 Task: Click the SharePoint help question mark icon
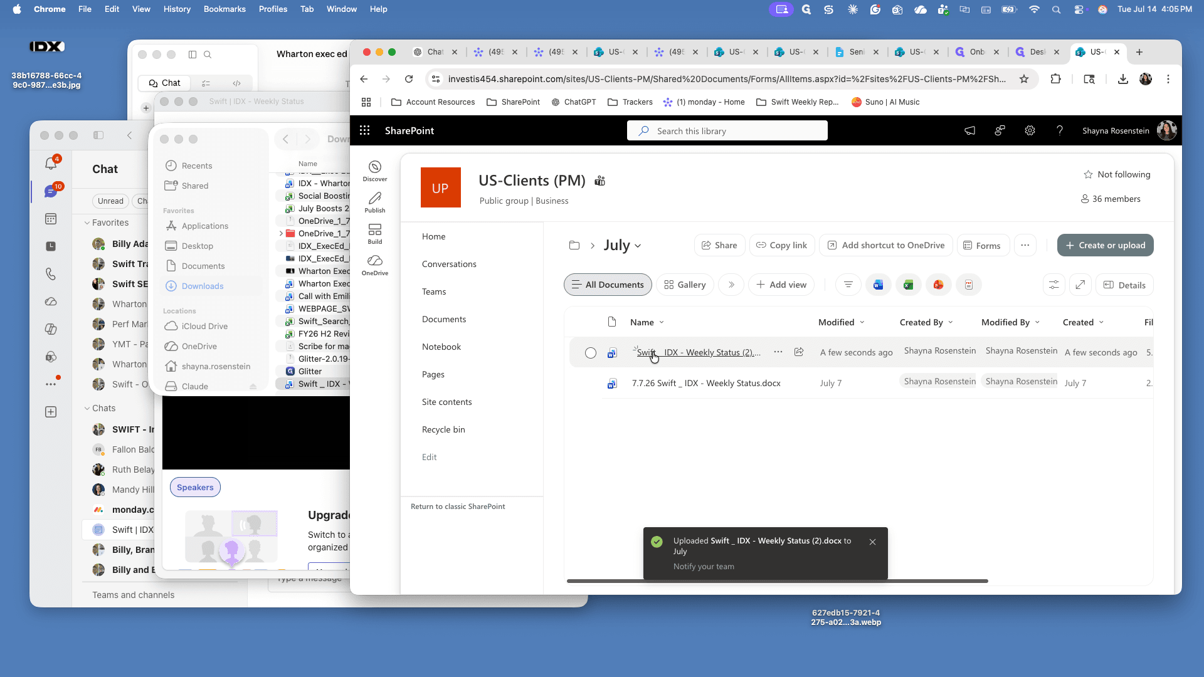(x=1060, y=130)
